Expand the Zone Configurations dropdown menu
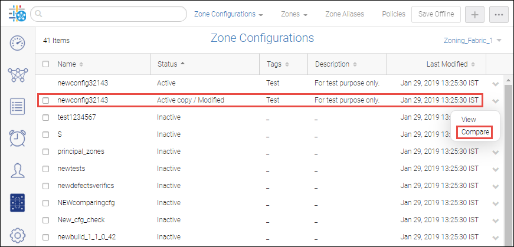Screen dimensions: 514x247 (x=228, y=14)
